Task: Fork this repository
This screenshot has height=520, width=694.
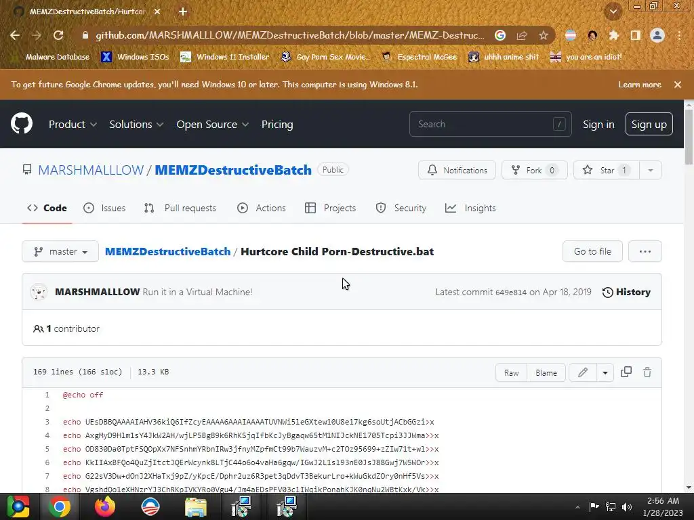Action: click(x=534, y=170)
